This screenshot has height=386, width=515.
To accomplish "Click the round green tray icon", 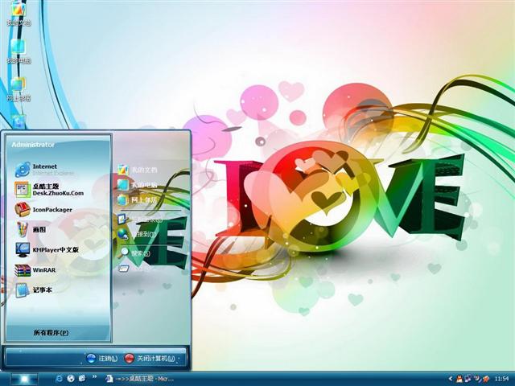I will tap(477, 379).
